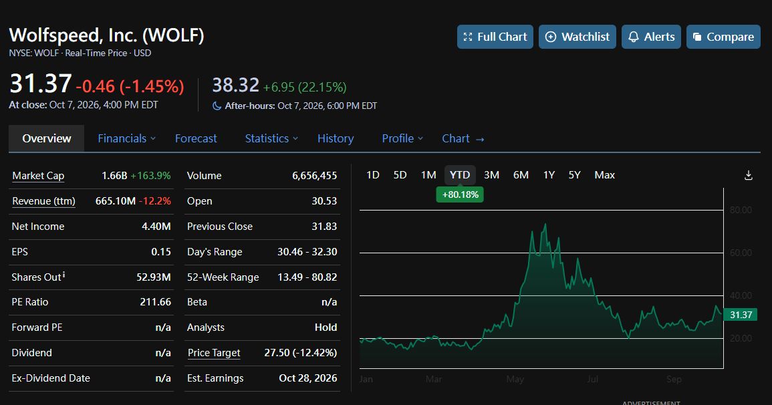The image size is (772, 405).
Task: Expand the Statistics dropdown
Action: click(x=271, y=138)
